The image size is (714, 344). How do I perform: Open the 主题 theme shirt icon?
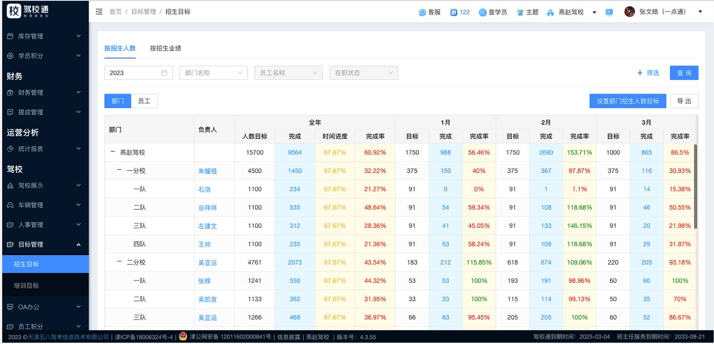click(520, 12)
